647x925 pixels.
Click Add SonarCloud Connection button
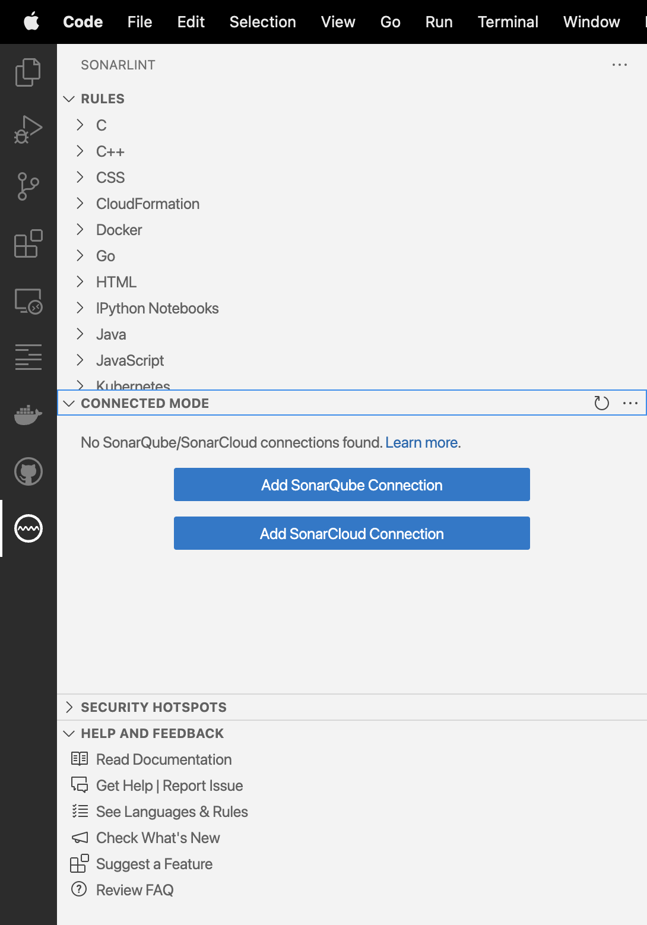click(352, 533)
